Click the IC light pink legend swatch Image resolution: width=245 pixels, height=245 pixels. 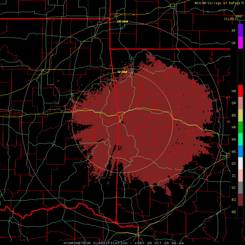240,176
